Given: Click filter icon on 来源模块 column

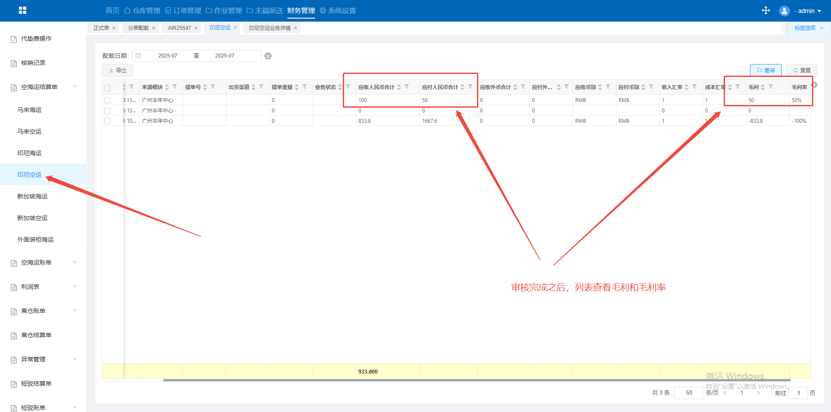Looking at the screenshot, I should [175, 87].
